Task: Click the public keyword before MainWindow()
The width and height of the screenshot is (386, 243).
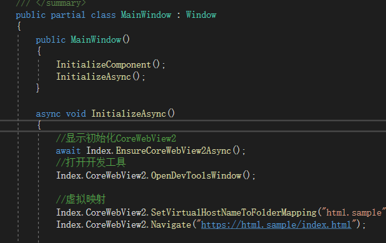Action: 51,40
